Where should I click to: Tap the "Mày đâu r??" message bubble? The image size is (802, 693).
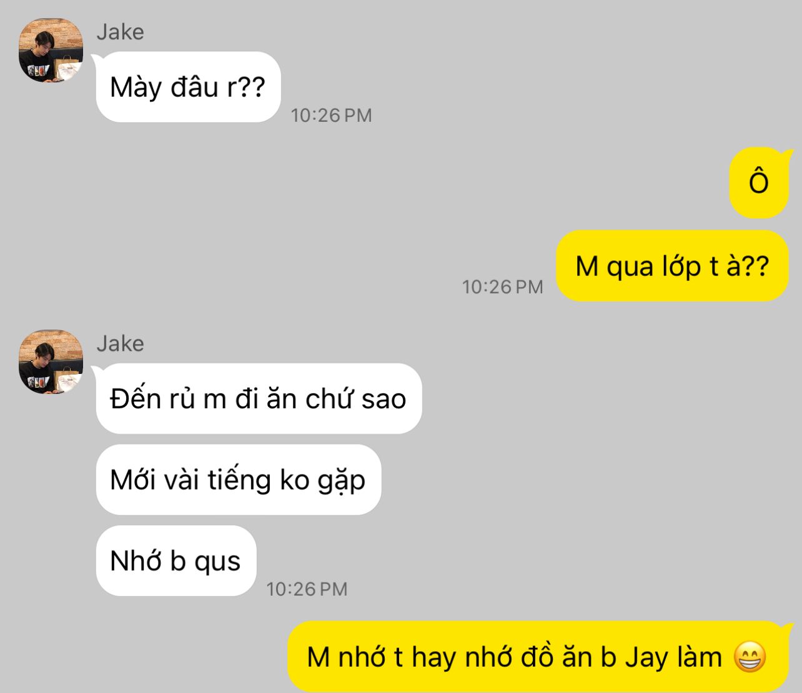coord(188,87)
